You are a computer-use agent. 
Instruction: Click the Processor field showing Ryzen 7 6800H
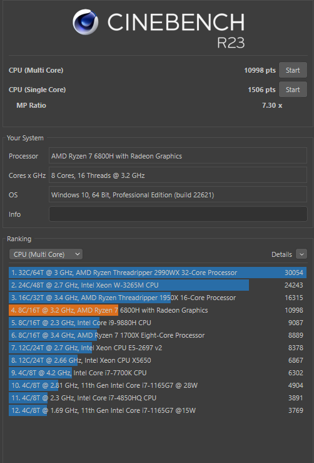[178, 155]
